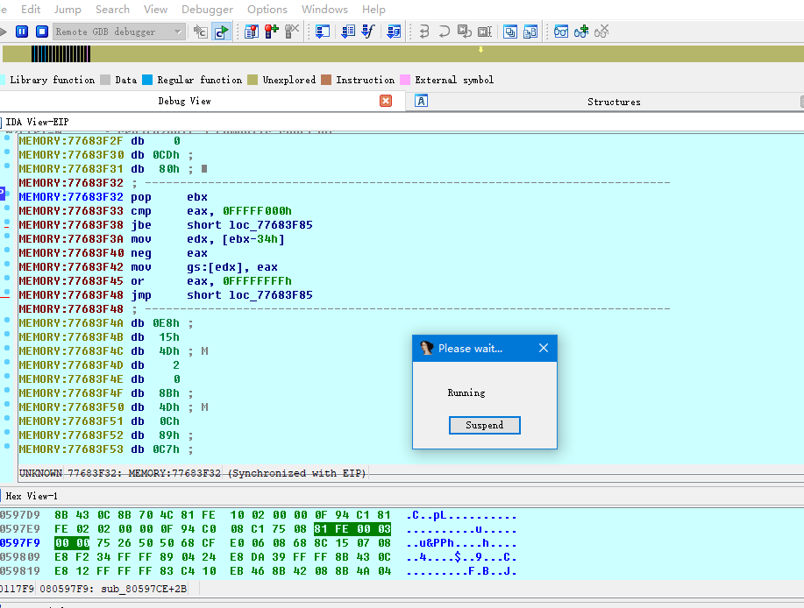Click the db 0E8h line at 77683F4A
This screenshot has height=608, width=804.
105,323
